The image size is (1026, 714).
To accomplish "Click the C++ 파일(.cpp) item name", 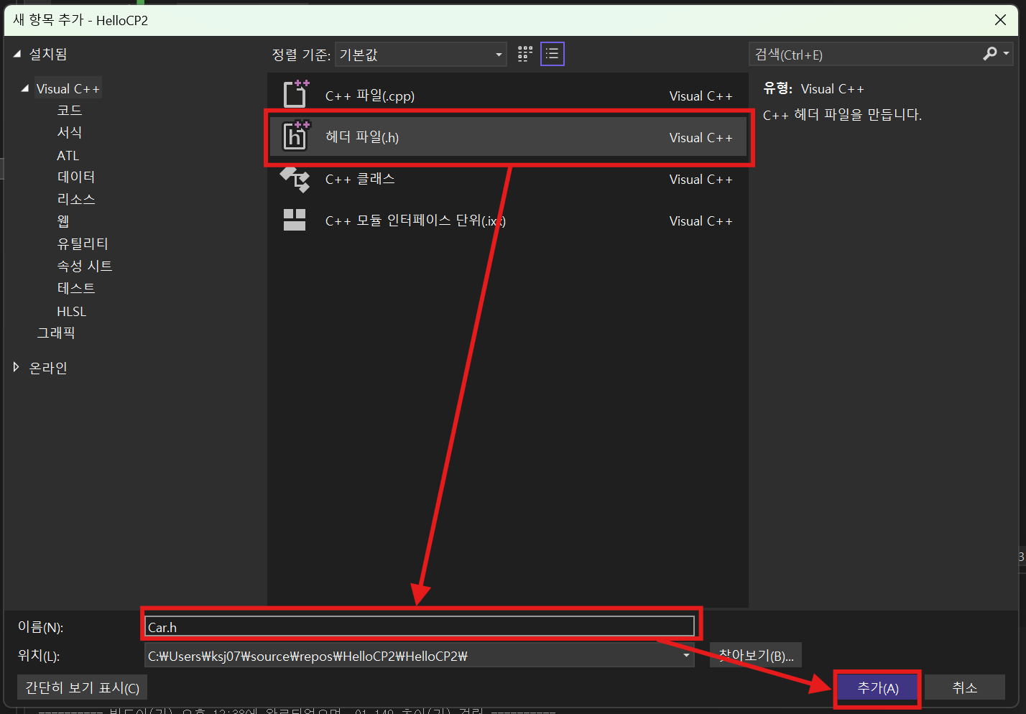I will coord(370,96).
